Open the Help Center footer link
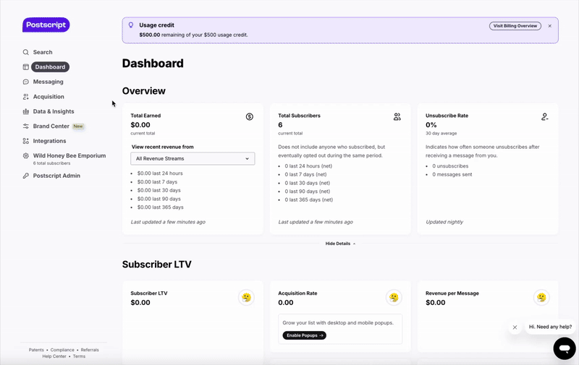Screen dimensions: 579x365 [54, 356]
